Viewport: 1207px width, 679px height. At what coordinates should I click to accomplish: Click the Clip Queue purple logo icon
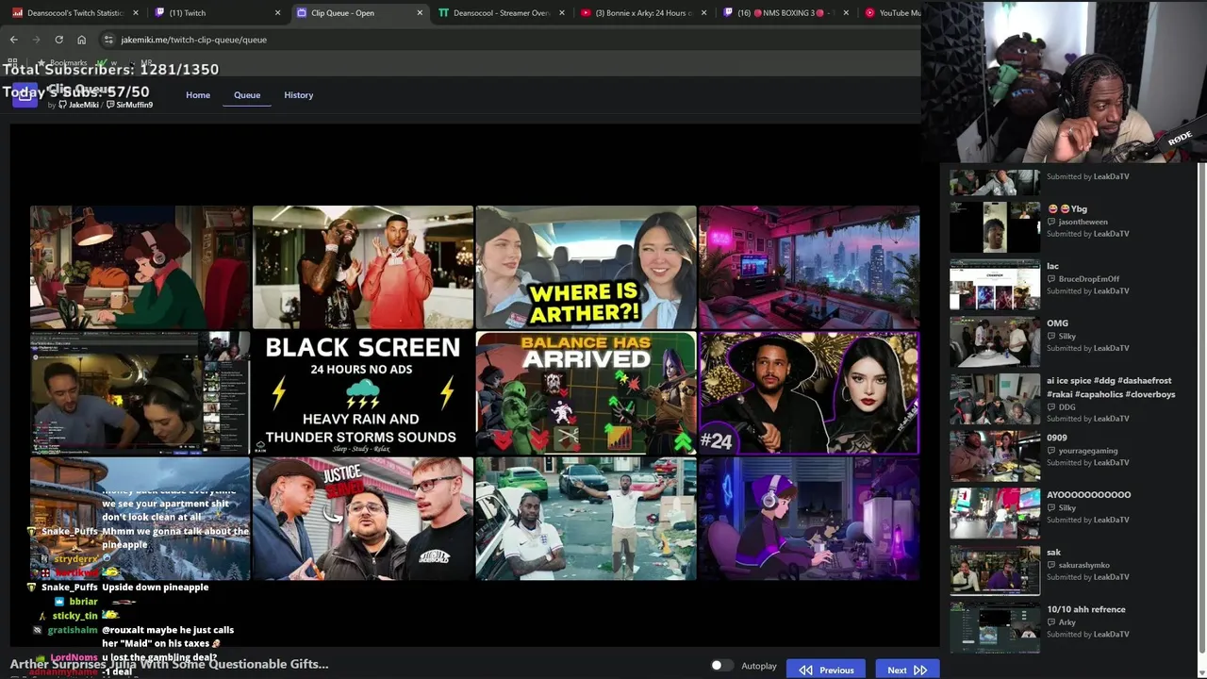tap(25, 95)
